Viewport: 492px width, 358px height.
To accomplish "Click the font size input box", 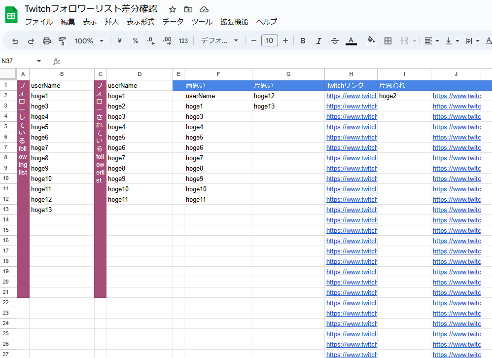I will 269,41.
